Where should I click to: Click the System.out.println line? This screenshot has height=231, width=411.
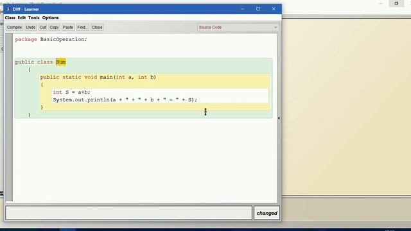pos(125,100)
